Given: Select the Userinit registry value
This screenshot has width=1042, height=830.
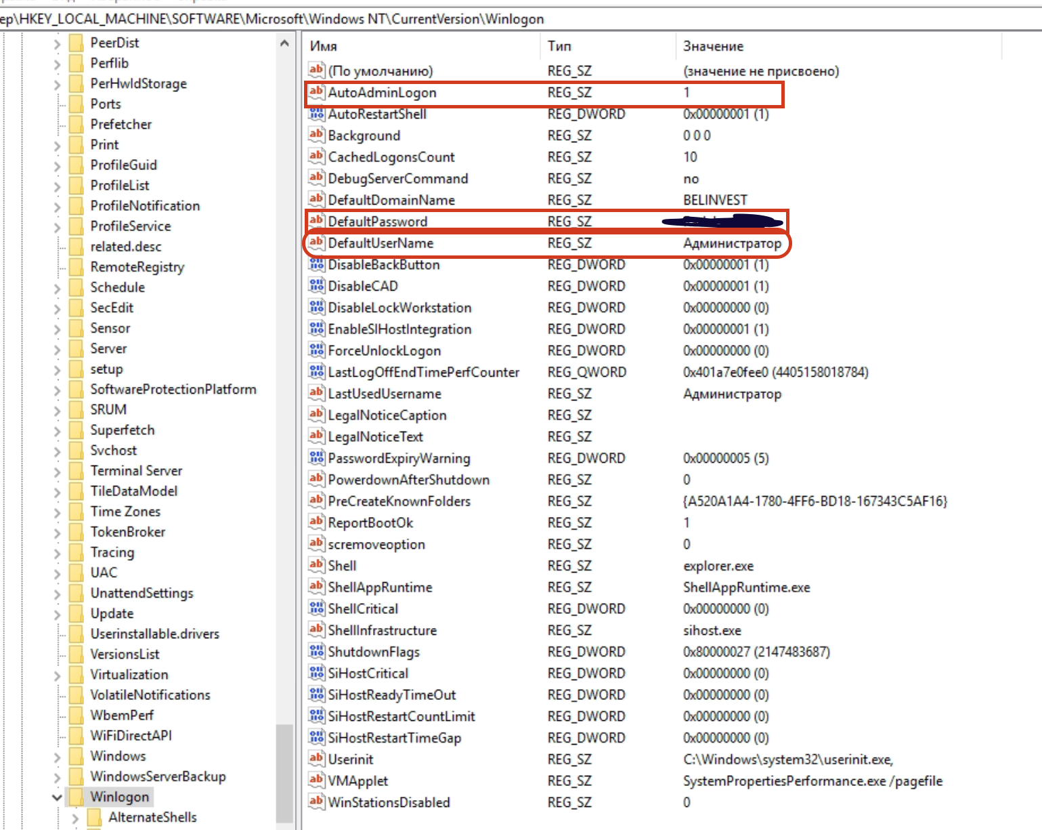Looking at the screenshot, I should pyautogui.click(x=351, y=760).
